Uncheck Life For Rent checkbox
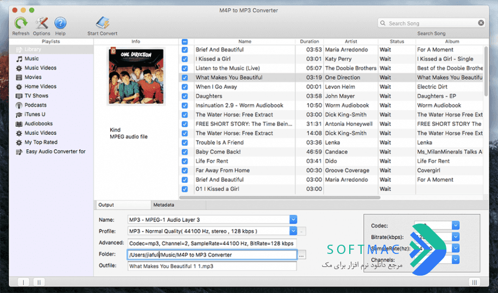The height and width of the screenshot is (293, 498). pyautogui.click(x=185, y=161)
